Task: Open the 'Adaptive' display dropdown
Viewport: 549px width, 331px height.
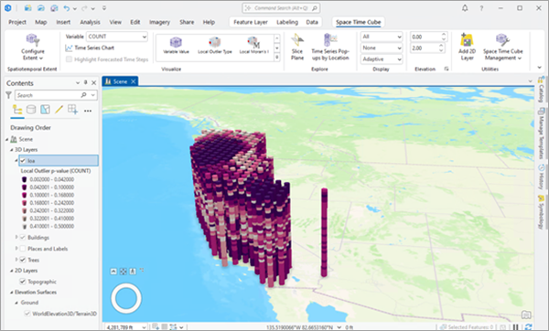Action: [382, 59]
